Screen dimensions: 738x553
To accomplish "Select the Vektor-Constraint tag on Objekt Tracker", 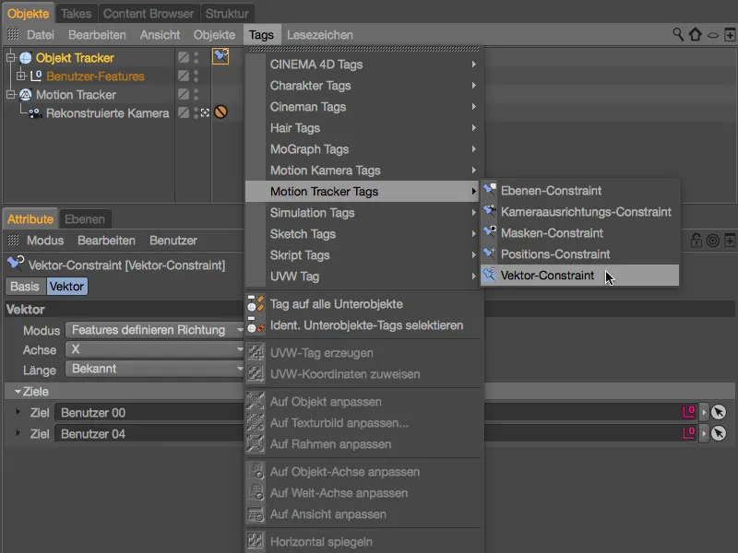I will tap(220, 56).
